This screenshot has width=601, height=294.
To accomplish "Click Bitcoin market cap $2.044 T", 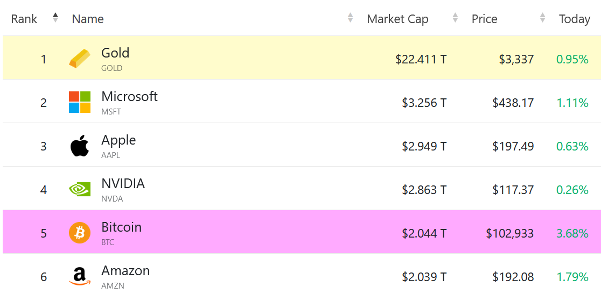I will click(424, 234).
